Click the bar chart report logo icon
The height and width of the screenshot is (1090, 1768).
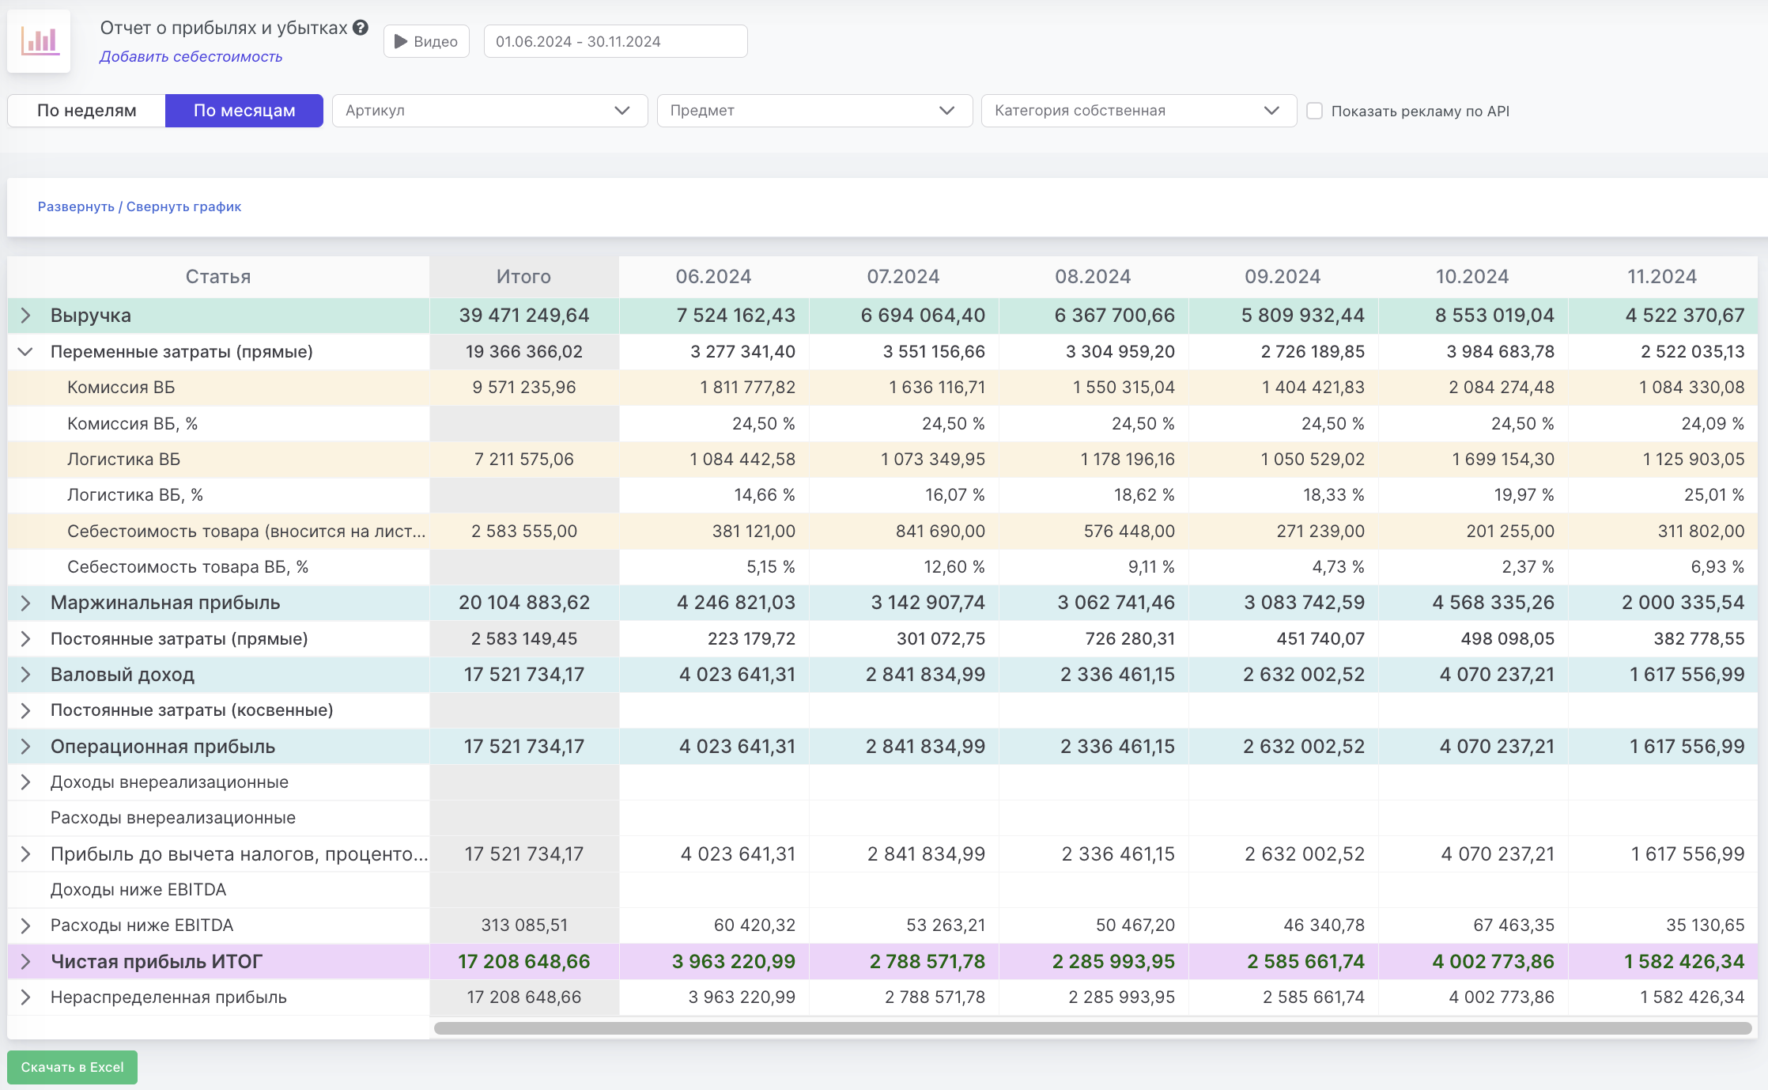tap(40, 41)
